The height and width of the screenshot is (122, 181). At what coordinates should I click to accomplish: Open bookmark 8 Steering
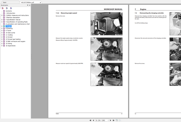coord(9,28)
